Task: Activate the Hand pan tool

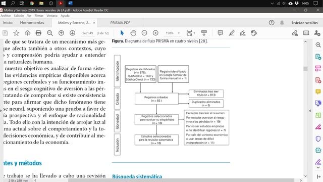Action: click(133, 33)
